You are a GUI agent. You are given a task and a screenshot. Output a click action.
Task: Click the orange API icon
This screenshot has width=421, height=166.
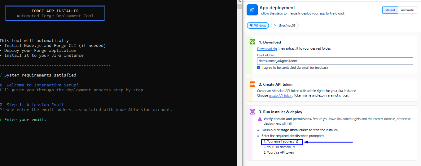252,84
